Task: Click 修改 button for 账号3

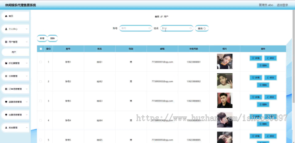Action: [270, 97]
